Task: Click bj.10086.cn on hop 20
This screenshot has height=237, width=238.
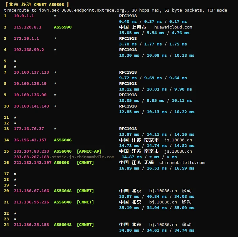Action: [163, 191]
